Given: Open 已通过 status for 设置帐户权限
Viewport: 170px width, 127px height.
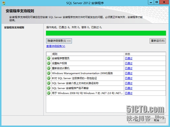Looking at the screenshot, I should tap(129, 63).
